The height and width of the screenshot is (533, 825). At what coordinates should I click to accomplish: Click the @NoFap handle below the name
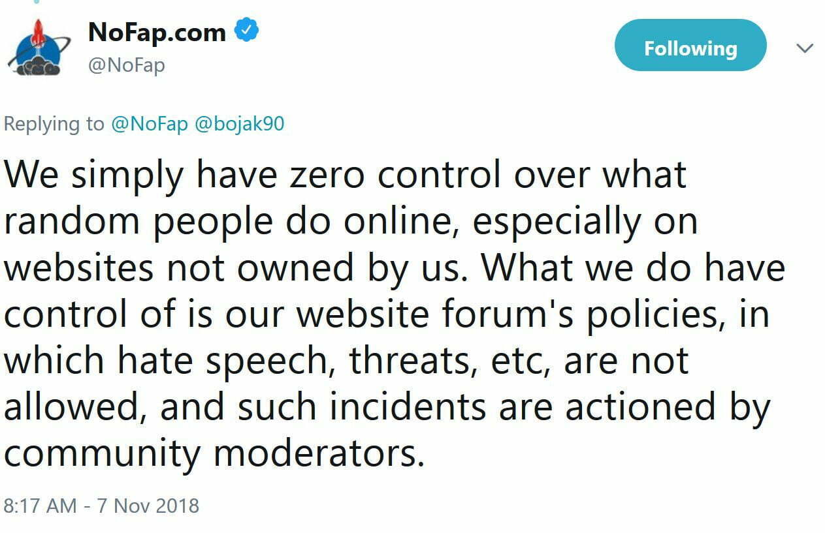(126, 66)
